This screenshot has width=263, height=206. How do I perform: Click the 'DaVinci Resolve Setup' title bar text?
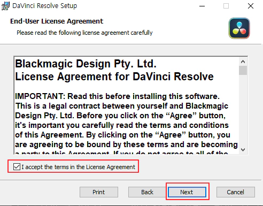click(45, 6)
